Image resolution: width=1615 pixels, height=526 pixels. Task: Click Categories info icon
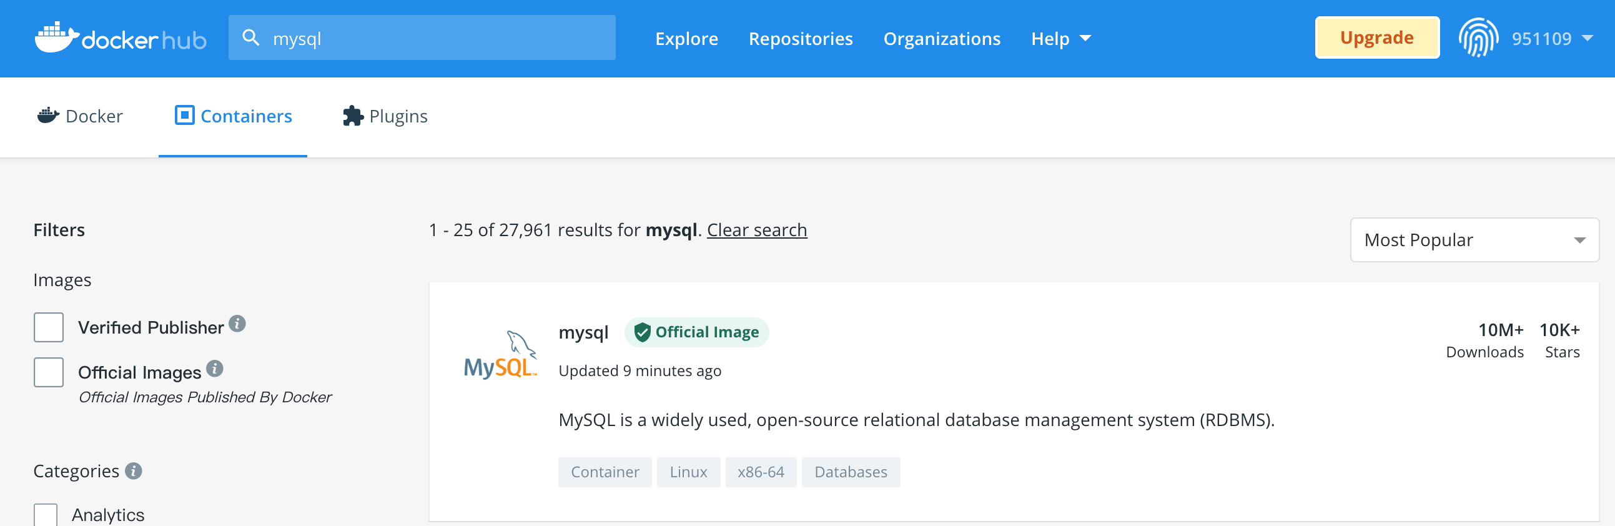[x=134, y=471]
